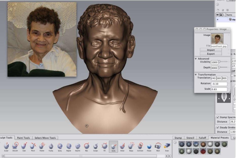Collapse the Transformation section
This screenshot has height=158, width=236.
point(196,75)
